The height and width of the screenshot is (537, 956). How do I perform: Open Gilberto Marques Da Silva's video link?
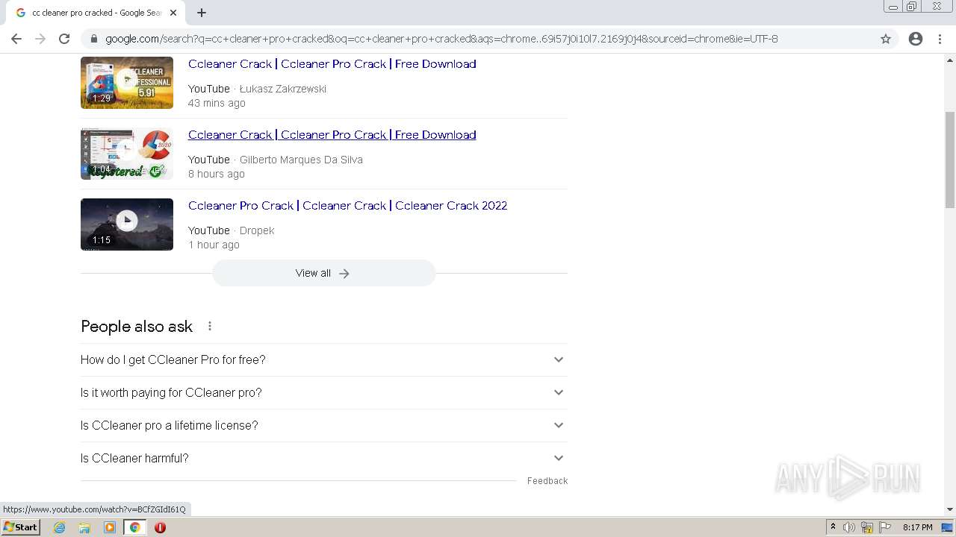click(332, 135)
